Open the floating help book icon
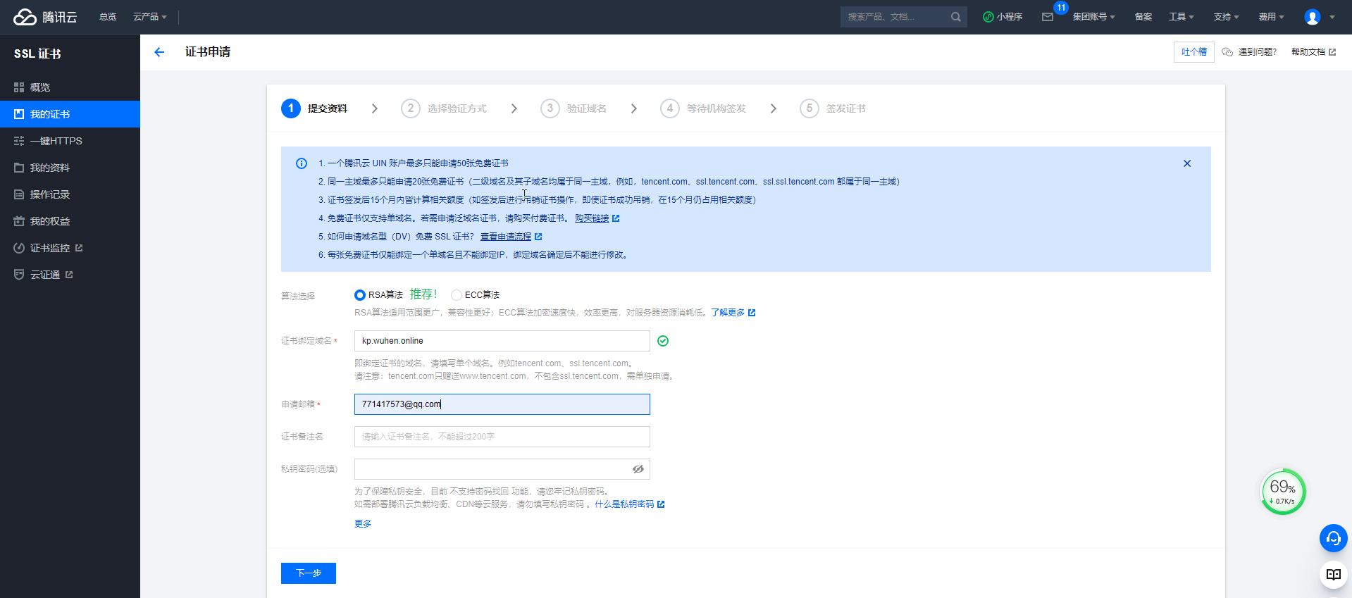The image size is (1352, 598). [x=1333, y=575]
